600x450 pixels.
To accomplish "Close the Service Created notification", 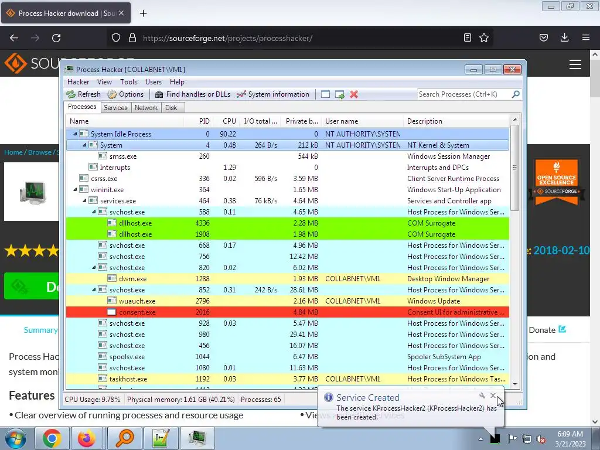I will pos(493,396).
